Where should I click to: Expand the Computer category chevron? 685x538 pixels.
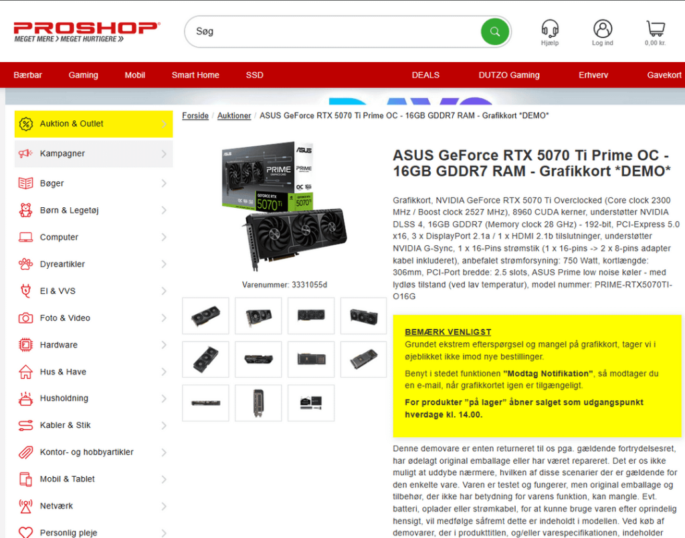tap(164, 237)
